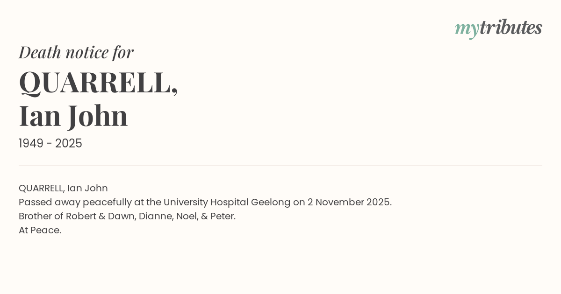This screenshot has height=294, width=561.
Task: Click the large "Ian John" heading
Action: 73,116
